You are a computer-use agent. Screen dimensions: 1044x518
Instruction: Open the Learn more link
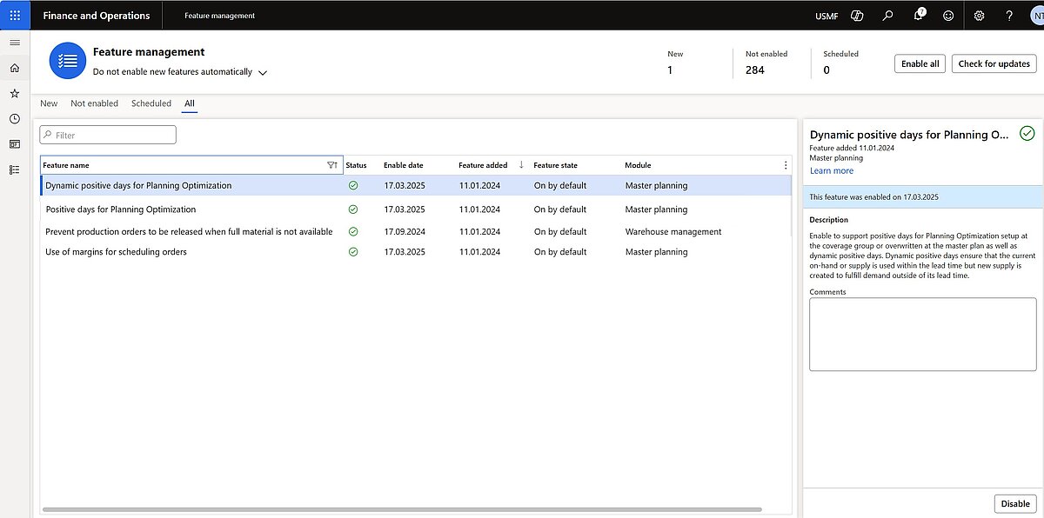pyautogui.click(x=832, y=170)
